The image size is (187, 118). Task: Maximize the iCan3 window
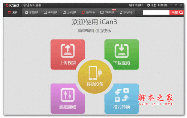(176, 5)
